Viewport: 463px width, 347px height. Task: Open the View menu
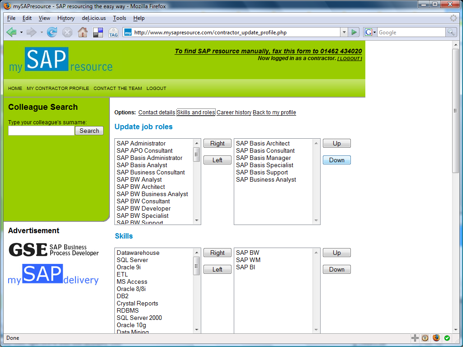tap(44, 18)
